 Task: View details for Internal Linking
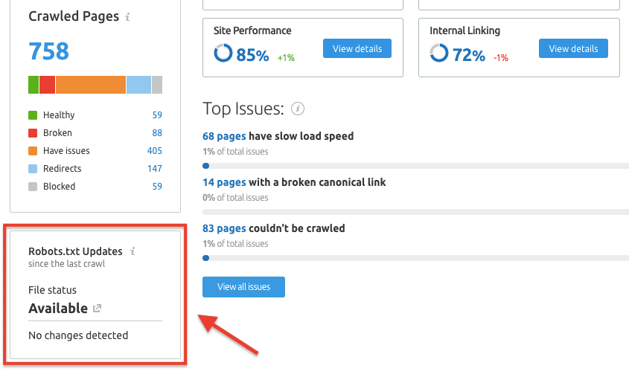[x=573, y=49]
